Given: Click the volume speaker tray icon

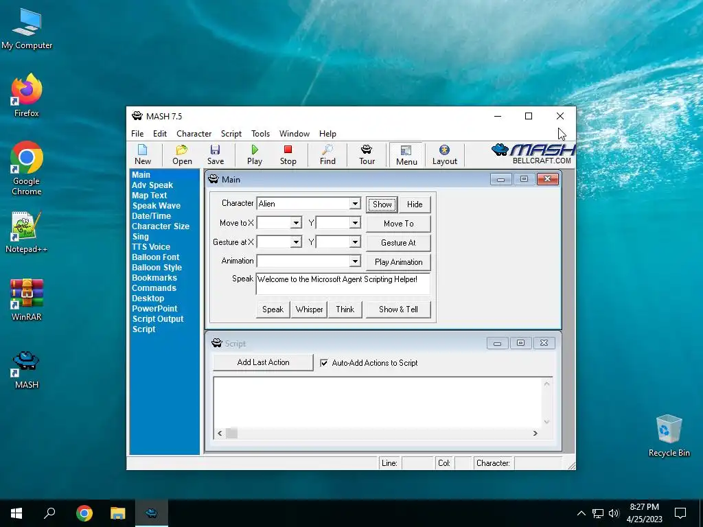Looking at the screenshot, I should pyautogui.click(x=614, y=513).
